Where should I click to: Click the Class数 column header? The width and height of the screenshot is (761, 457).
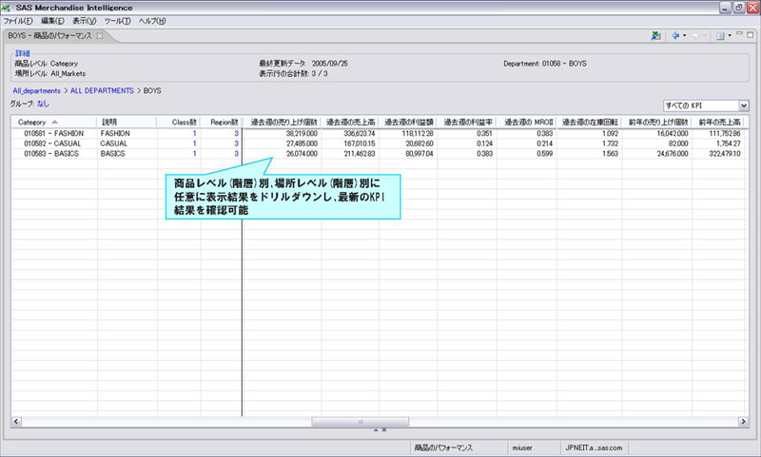point(179,123)
